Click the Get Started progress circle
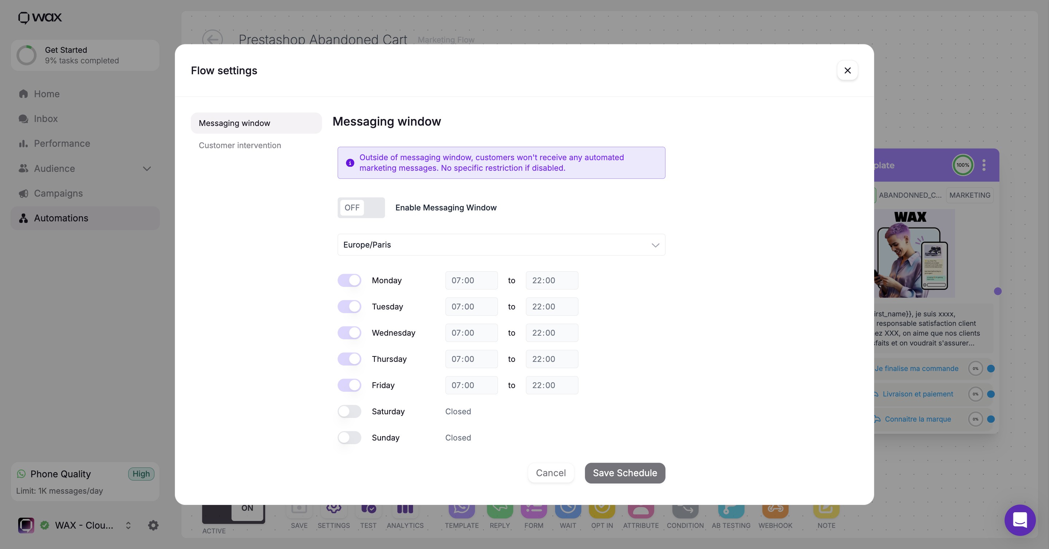1049x549 pixels. tap(27, 55)
